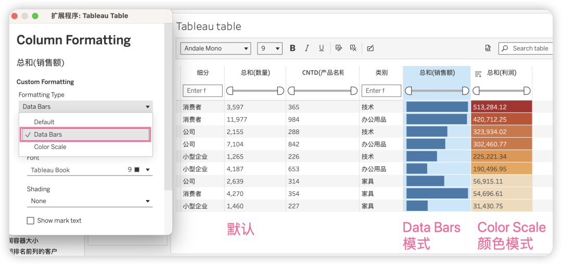
Task: Click the 4,187 quantity cell
Action: click(x=255, y=169)
